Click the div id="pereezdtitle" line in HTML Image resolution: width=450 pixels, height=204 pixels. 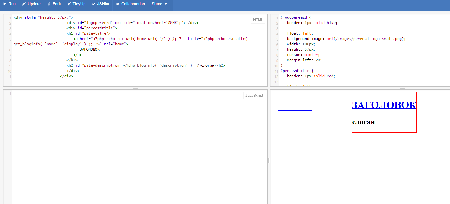(x=92, y=28)
